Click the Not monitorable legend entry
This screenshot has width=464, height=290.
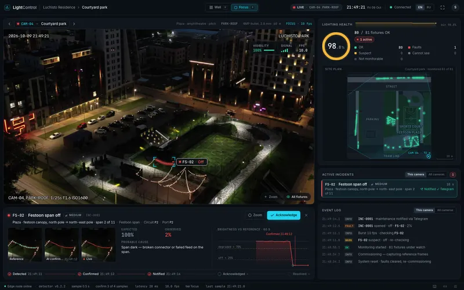pos(379,59)
